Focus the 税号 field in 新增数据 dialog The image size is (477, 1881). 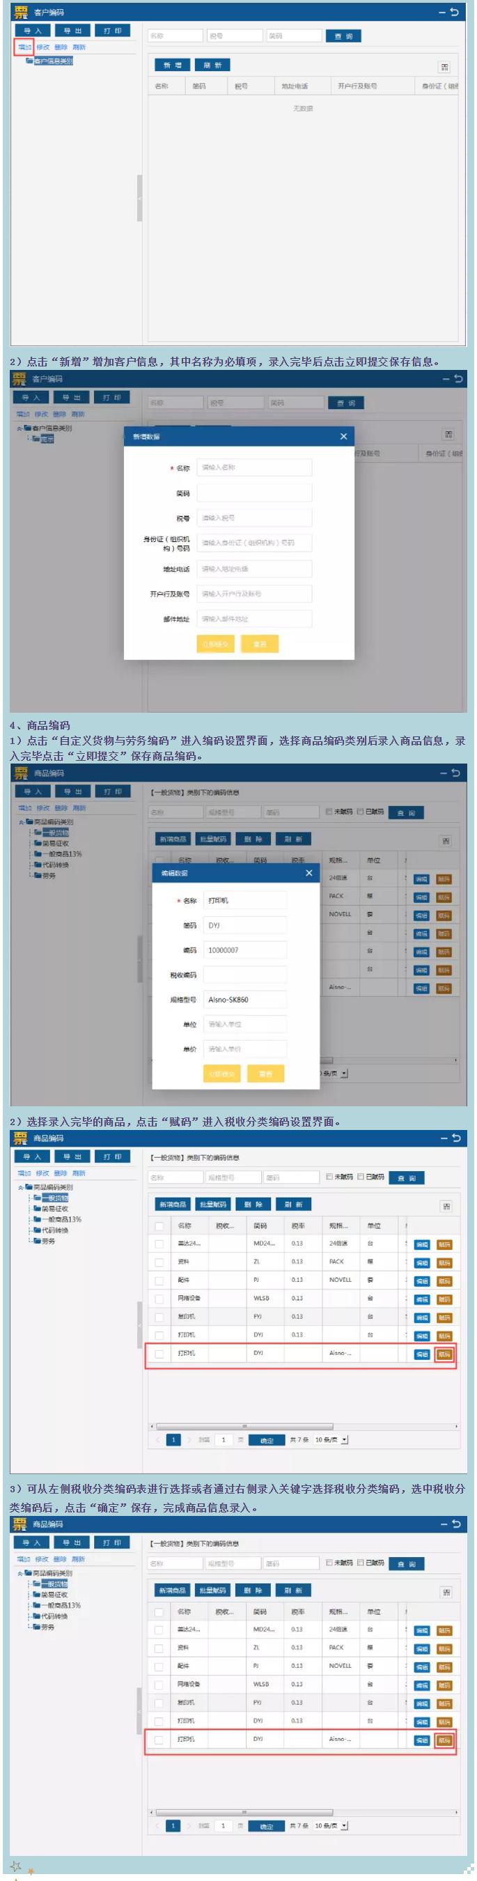click(x=255, y=518)
